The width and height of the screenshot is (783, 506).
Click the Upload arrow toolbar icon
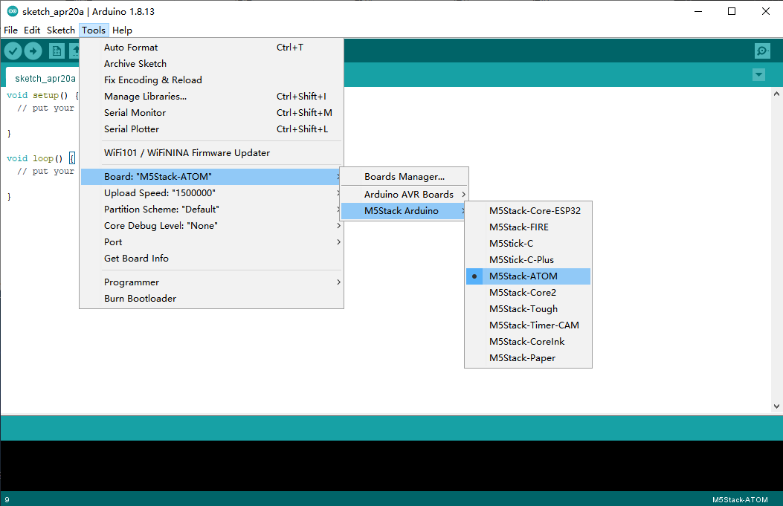point(33,51)
